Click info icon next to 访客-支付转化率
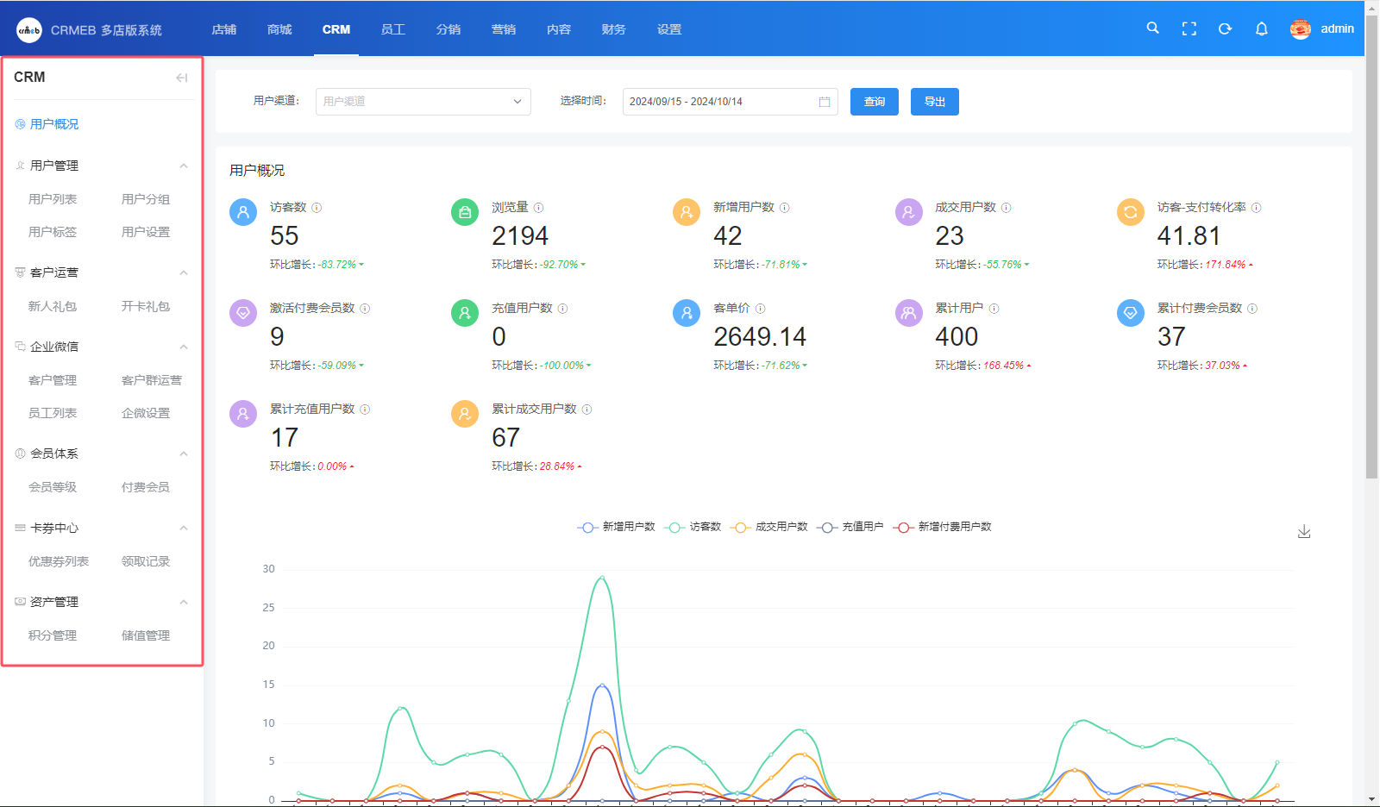Viewport: 1380px width, 807px height. coord(1256,208)
